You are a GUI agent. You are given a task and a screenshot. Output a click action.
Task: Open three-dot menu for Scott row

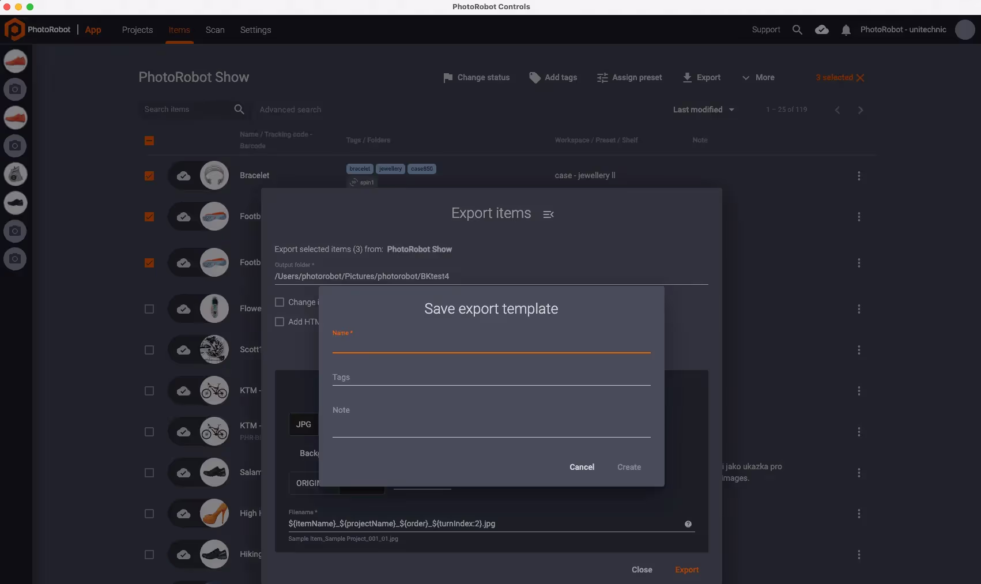click(859, 350)
